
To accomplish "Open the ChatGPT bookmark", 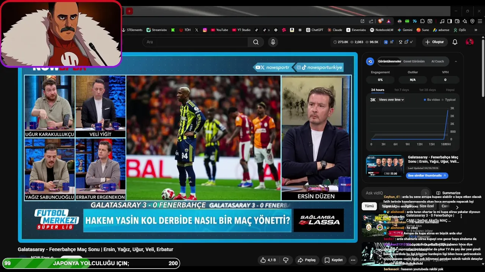I will pyautogui.click(x=314, y=30).
